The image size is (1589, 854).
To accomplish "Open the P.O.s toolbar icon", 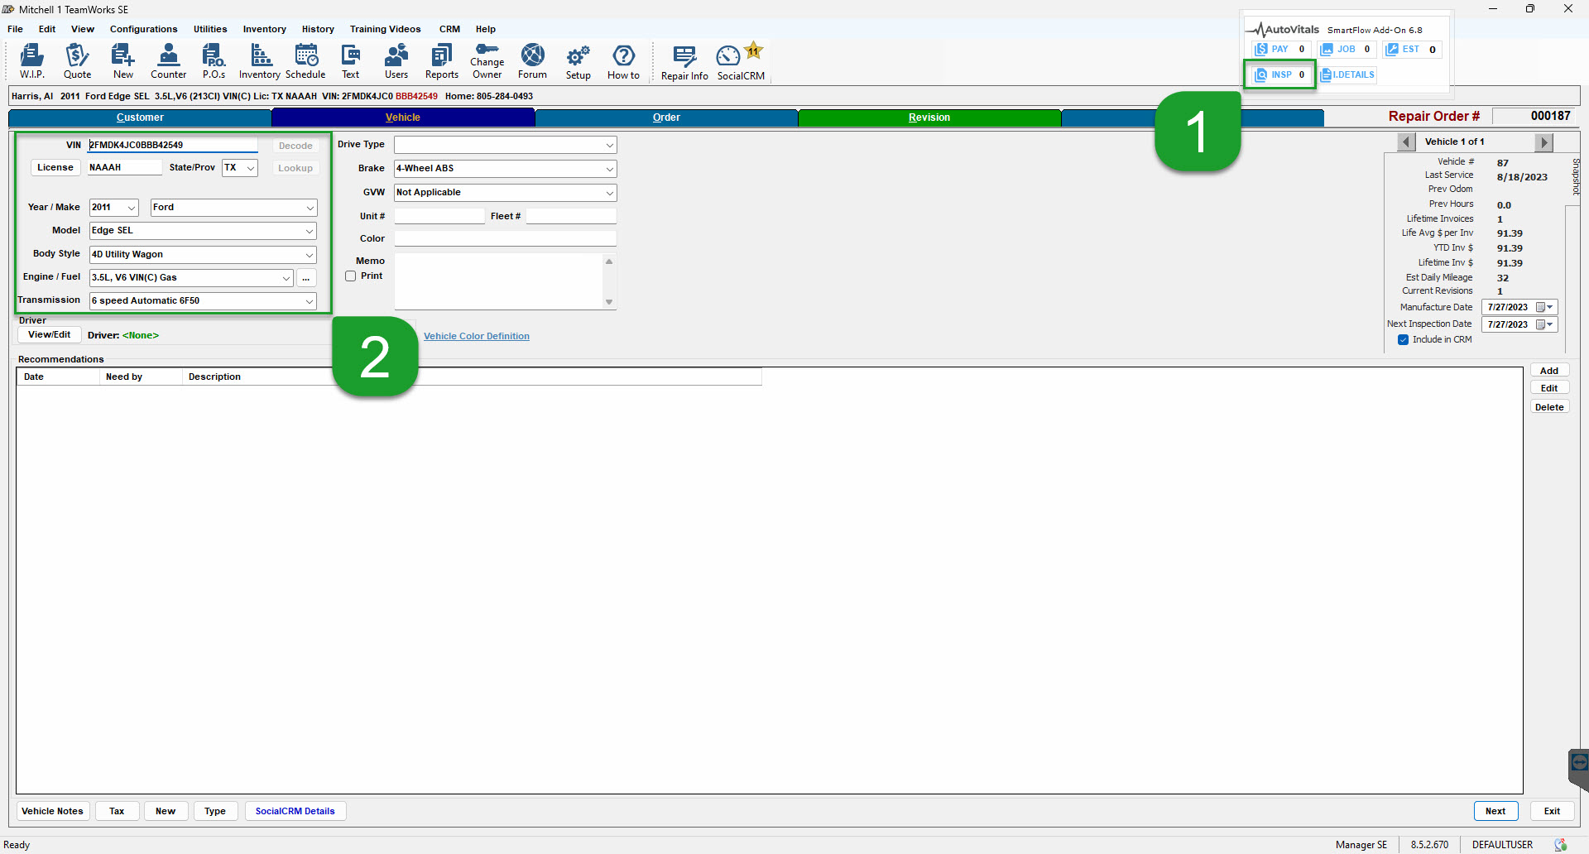I will (x=214, y=62).
